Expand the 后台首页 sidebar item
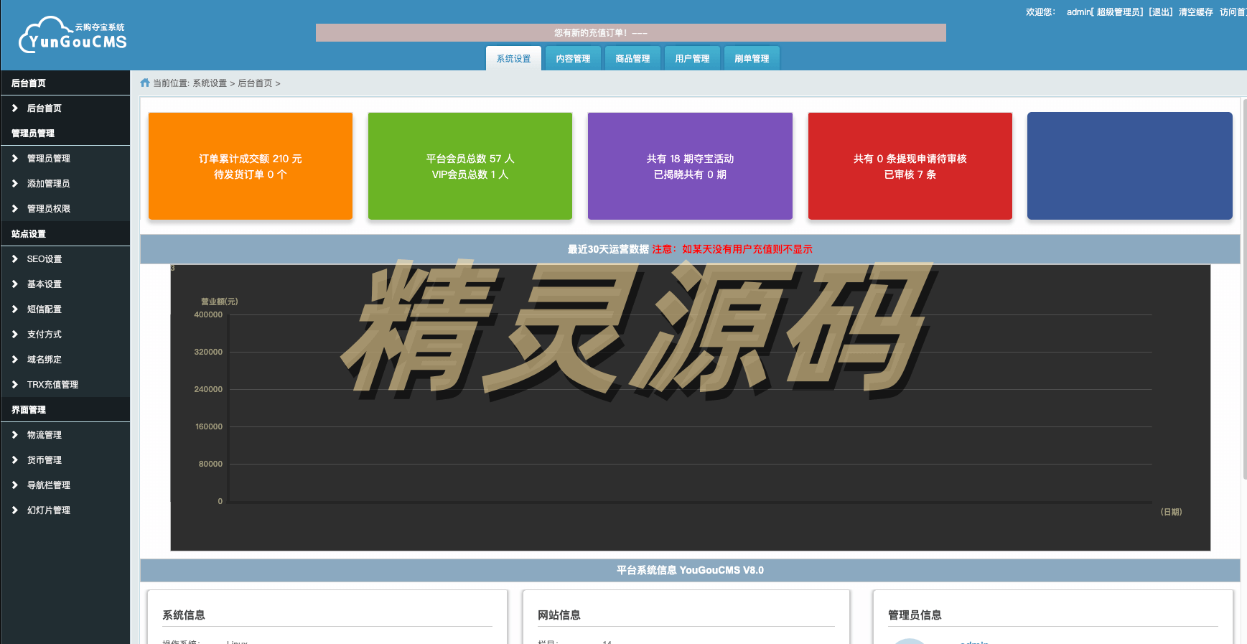This screenshot has height=644, width=1247. (44, 108)
